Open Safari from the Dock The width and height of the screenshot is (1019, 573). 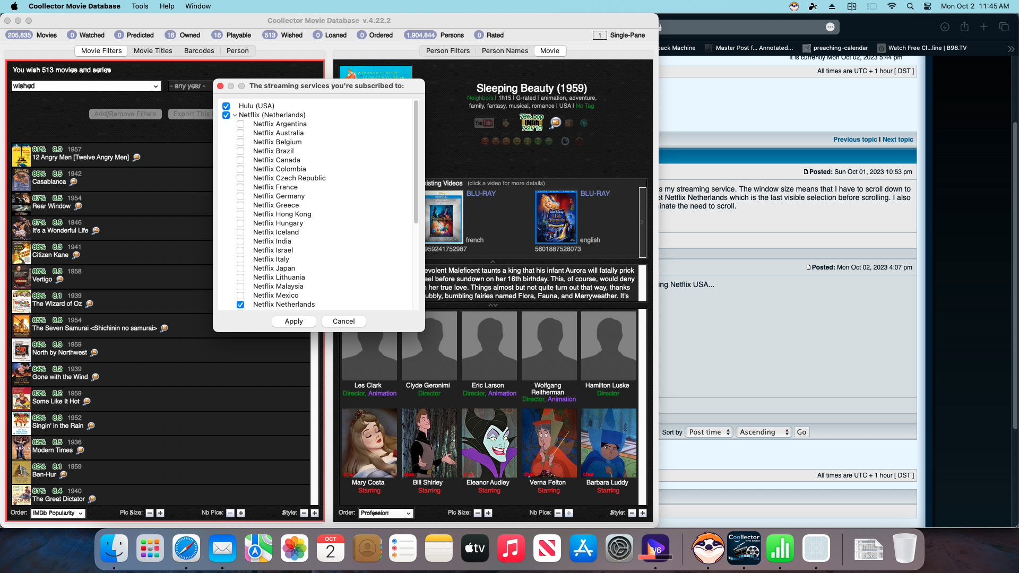tap(186, 548)
